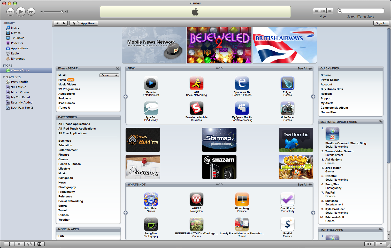Adjust the volume slider
Viewport: 391px width, 248px height.
54,12
